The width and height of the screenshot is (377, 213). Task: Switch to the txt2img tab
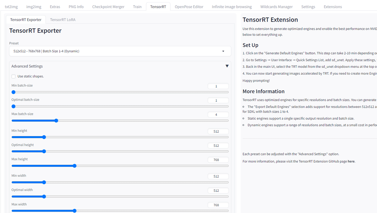(x=12, y=7)
